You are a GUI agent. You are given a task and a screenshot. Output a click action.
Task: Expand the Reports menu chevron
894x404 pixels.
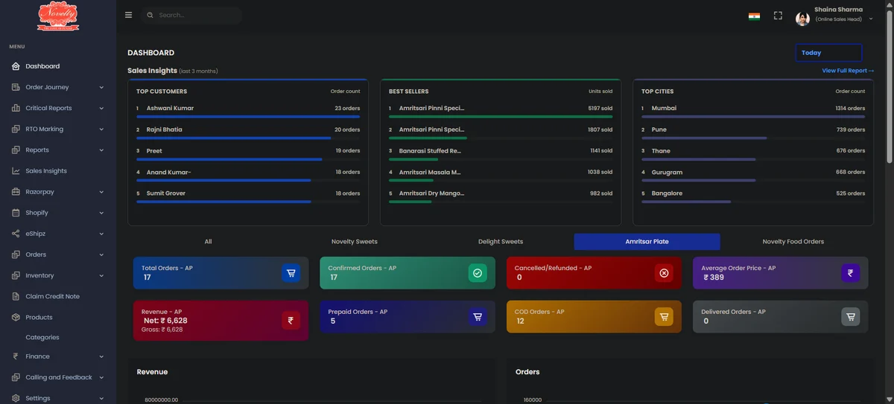click(101, 150)
